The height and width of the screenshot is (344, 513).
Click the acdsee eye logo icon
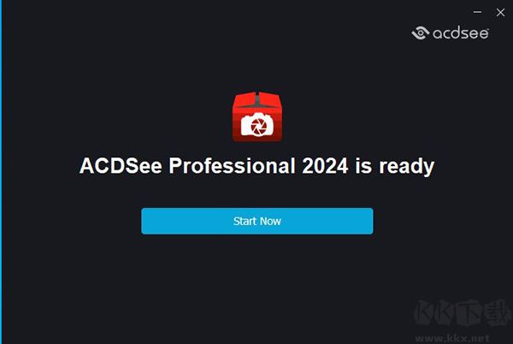tap(421, 33)
